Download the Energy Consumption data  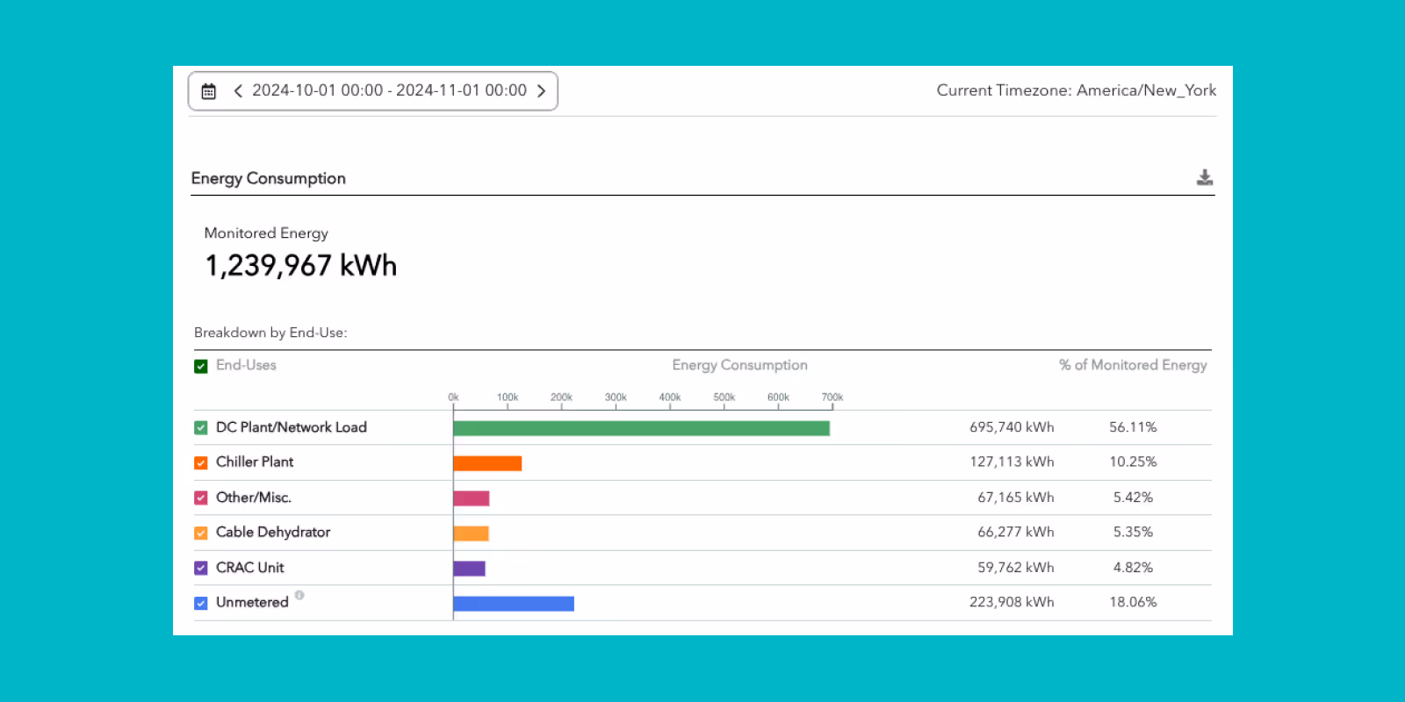tap(1205, 177)
